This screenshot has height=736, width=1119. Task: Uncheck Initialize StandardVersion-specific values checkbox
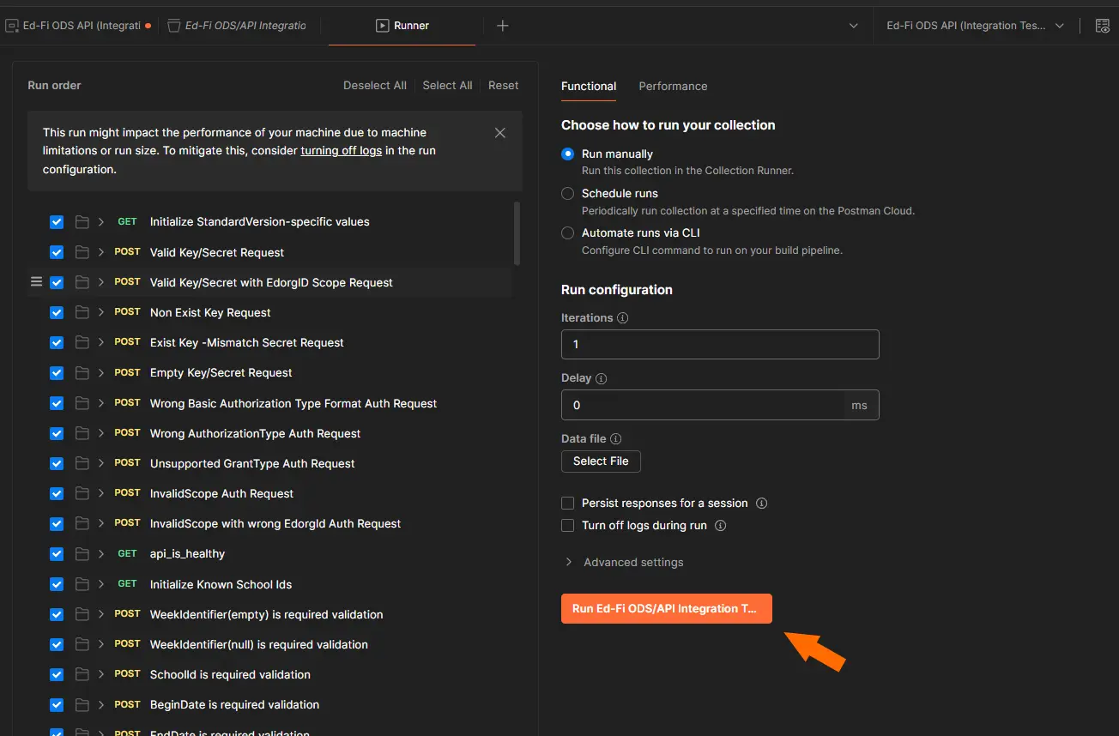coord(57,222)
